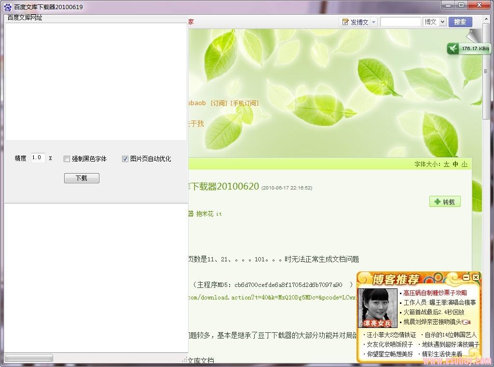494x367 pixels.
Task: Click the blue 搜索 button
Action: 460,22
